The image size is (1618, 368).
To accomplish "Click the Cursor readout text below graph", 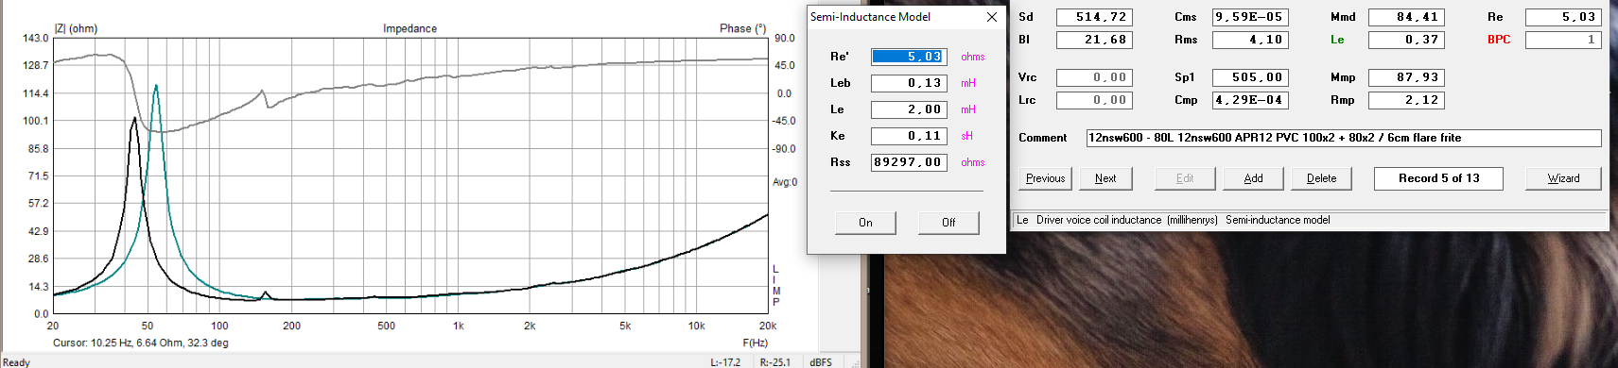I will (x=140, y=343).
